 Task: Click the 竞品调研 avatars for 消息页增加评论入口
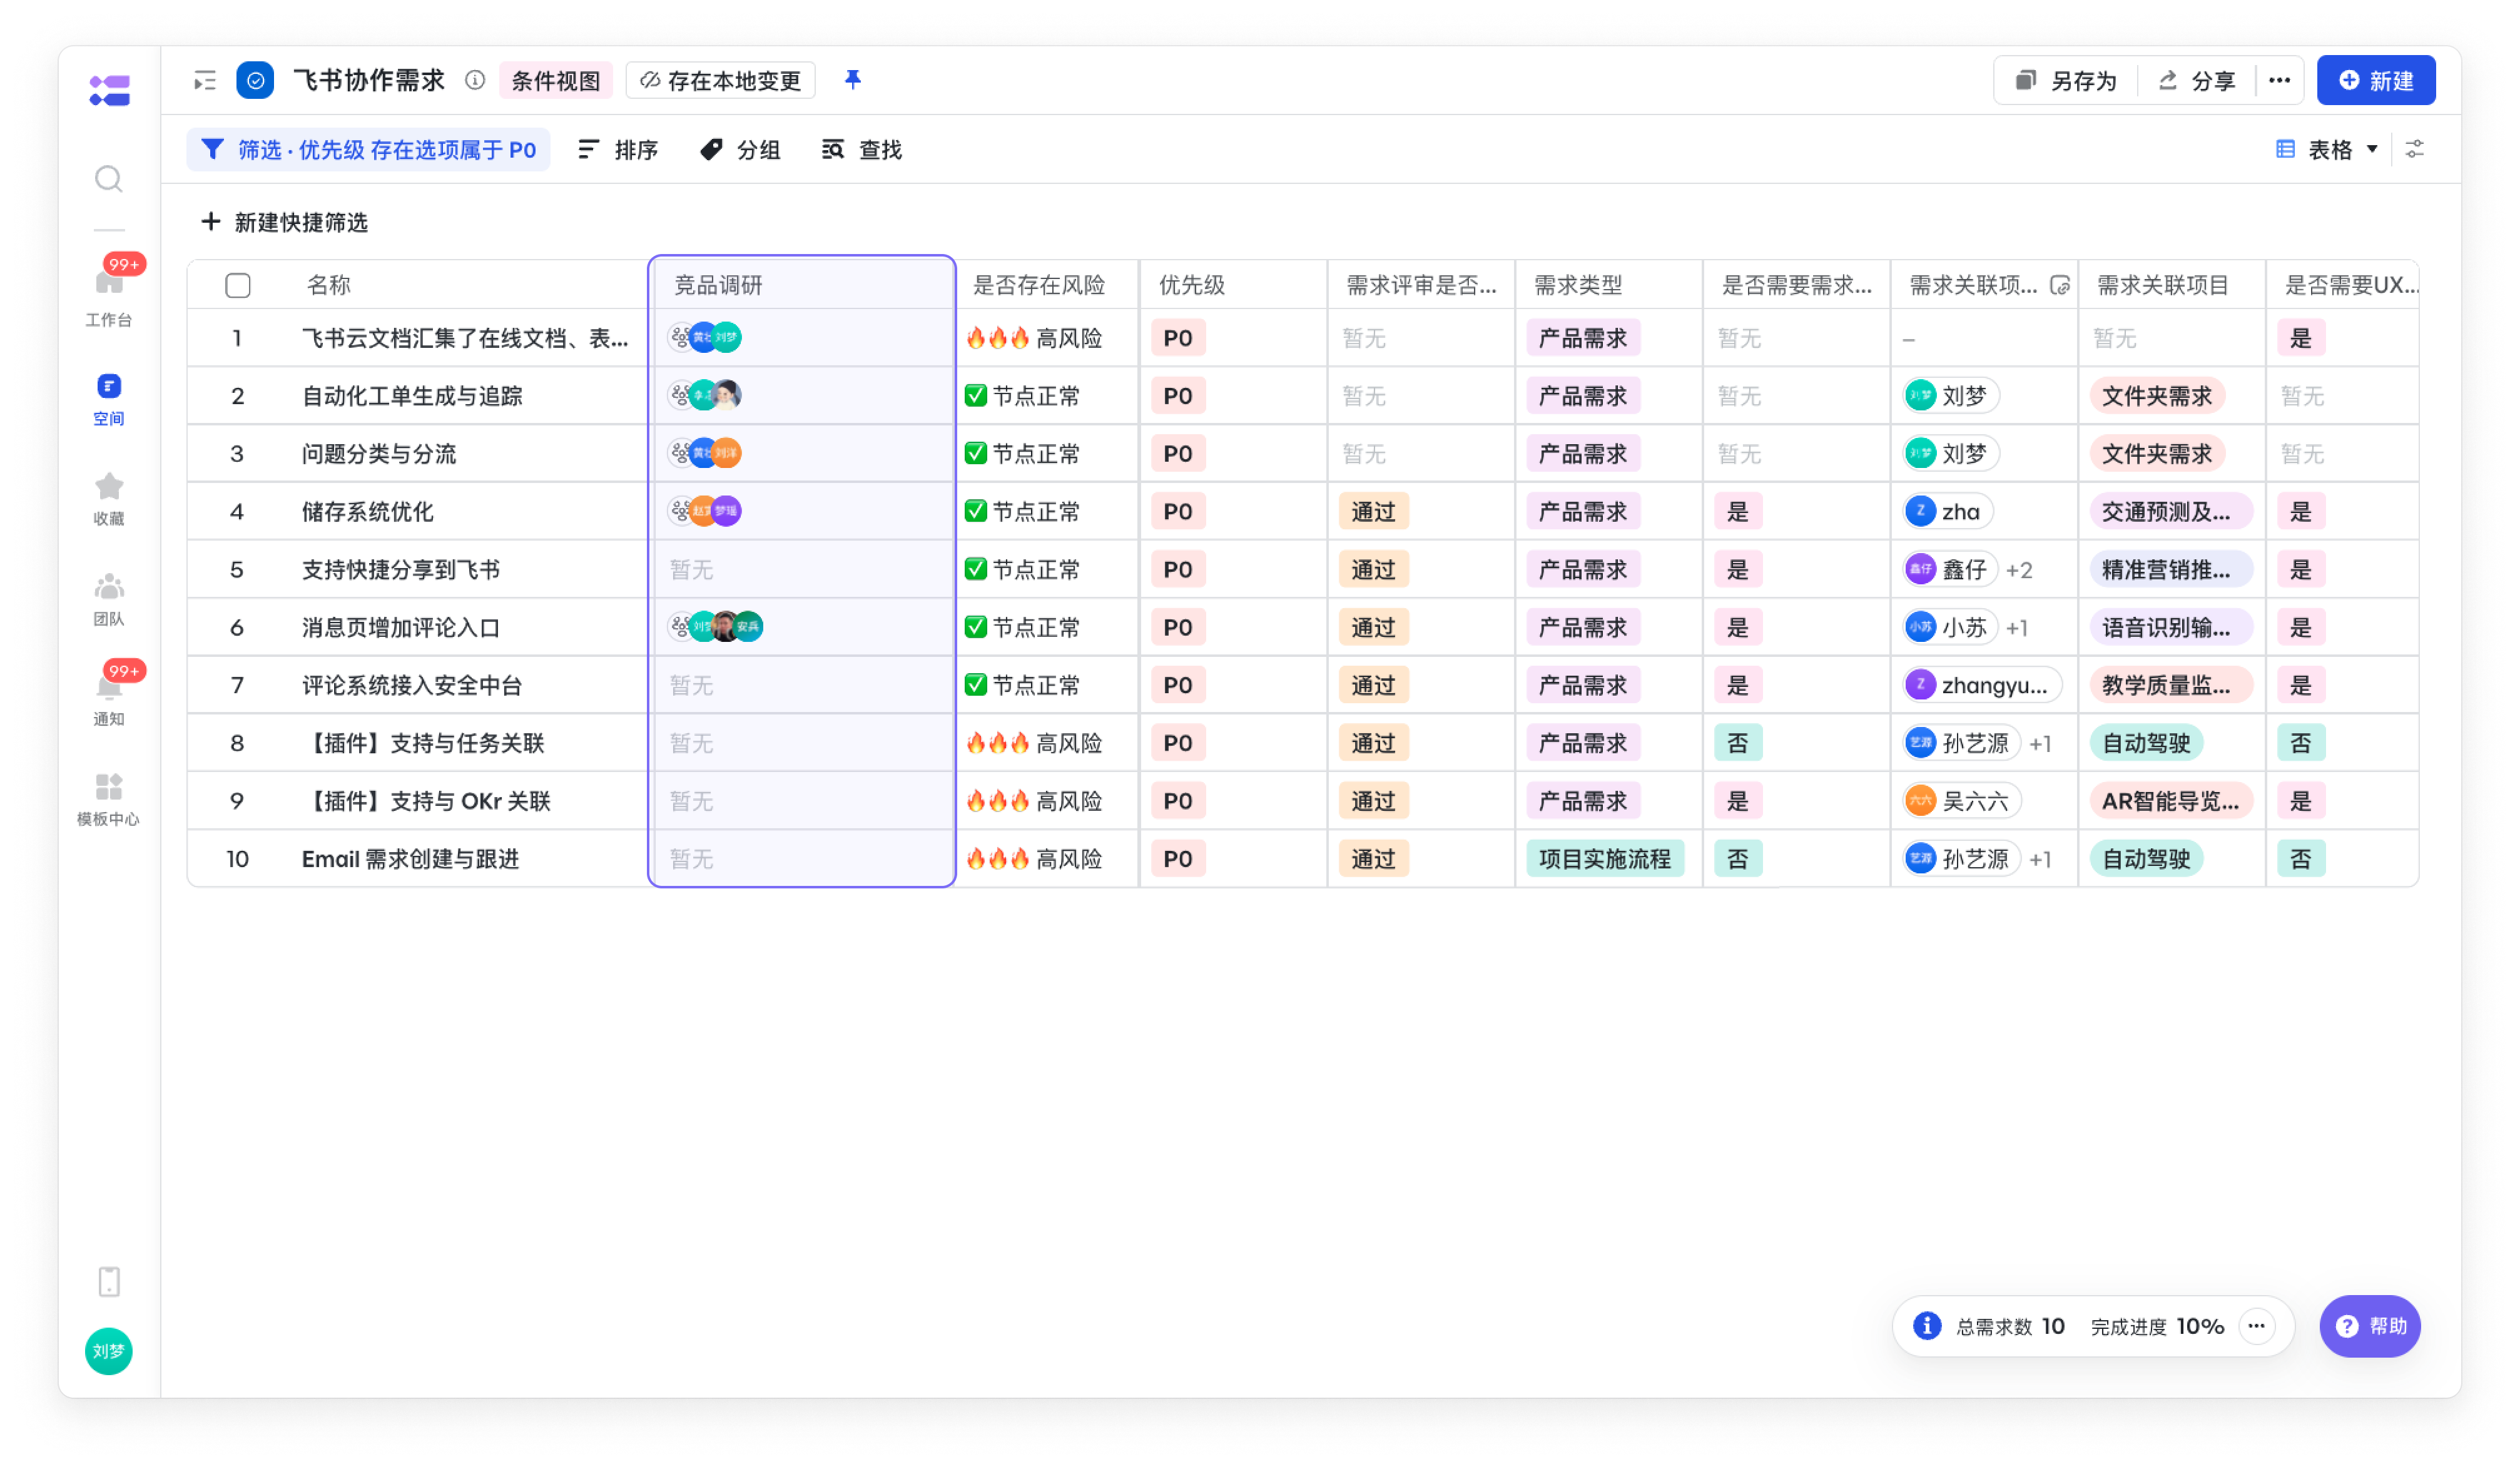[715, 627]
